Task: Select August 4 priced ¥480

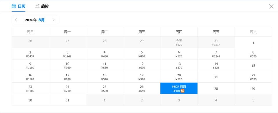Action: point(105,54)
